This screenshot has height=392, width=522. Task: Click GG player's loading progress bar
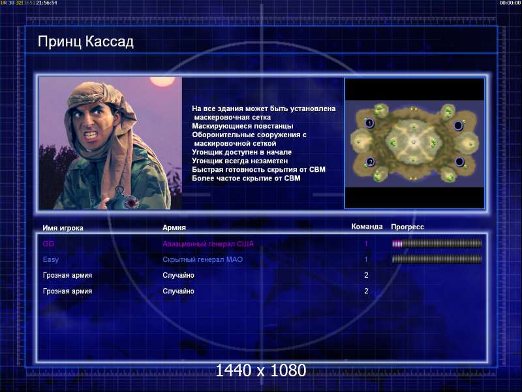437,244
